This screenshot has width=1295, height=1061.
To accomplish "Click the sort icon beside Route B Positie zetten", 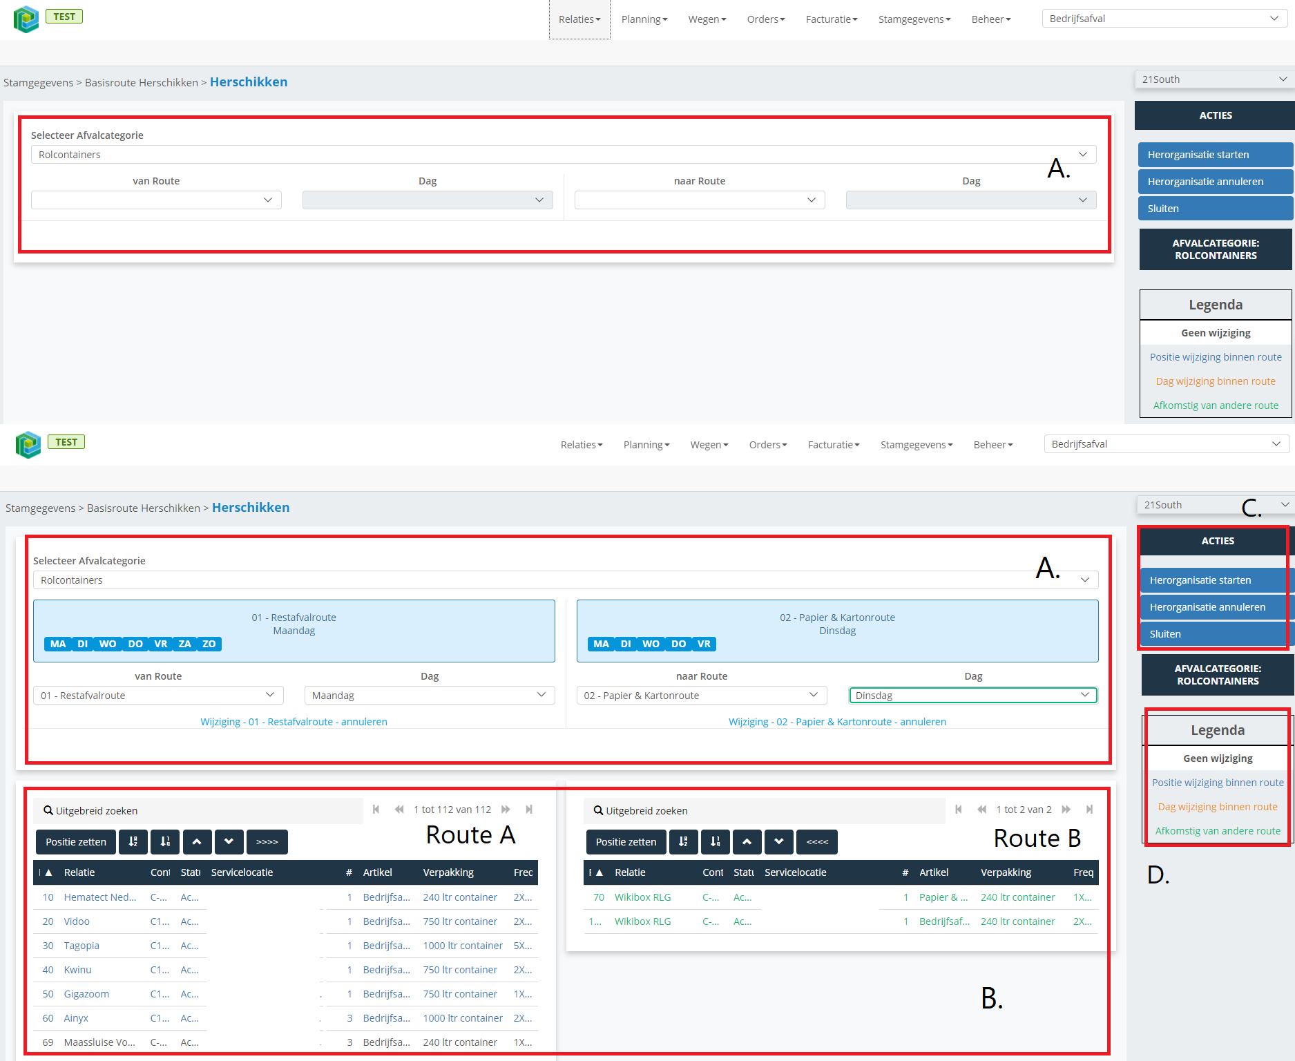I will point(683,841).
